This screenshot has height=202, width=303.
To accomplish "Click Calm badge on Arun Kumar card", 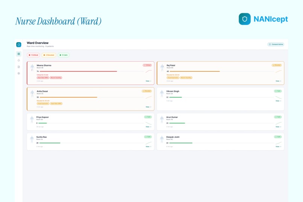I will tap(278, 117).
